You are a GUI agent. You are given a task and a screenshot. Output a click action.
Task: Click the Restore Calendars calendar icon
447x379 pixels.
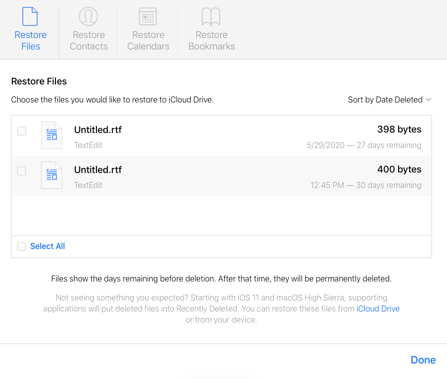[148, 16]
